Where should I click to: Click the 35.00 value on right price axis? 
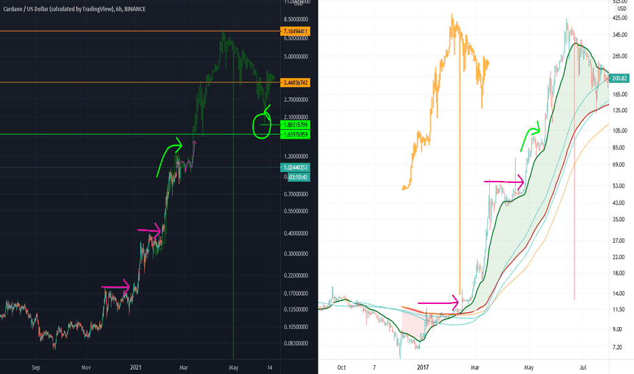point(620,220)
